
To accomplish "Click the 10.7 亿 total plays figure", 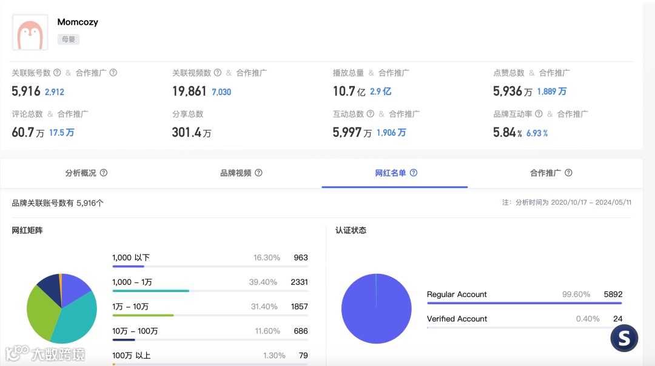I will coord(349,91).
